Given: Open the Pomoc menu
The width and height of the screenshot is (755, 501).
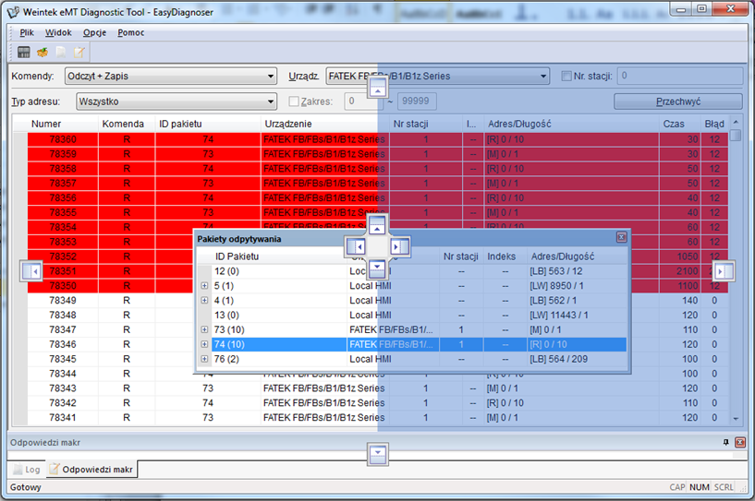Looking at the screenshot, I should (x=131, y=32).
